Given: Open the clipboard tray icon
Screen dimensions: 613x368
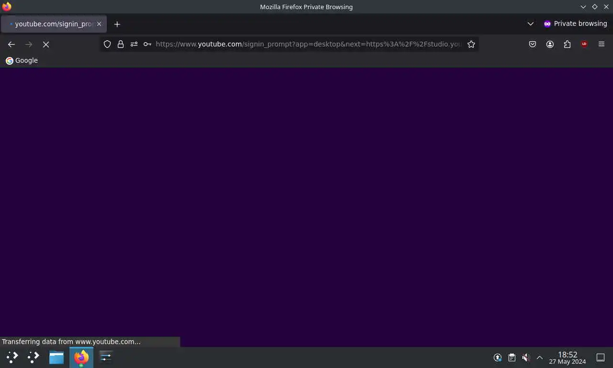Looking at the screenshot, I should pos(511,357).
